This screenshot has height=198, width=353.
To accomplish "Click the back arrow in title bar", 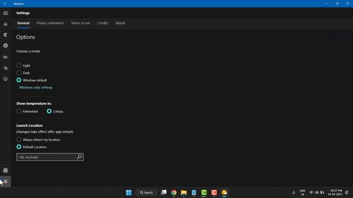I will tap(5, 4).
